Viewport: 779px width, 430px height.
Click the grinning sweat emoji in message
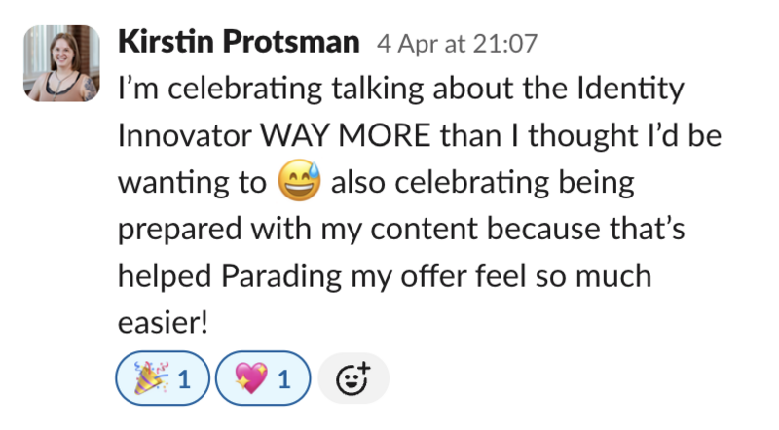(299, 181)
